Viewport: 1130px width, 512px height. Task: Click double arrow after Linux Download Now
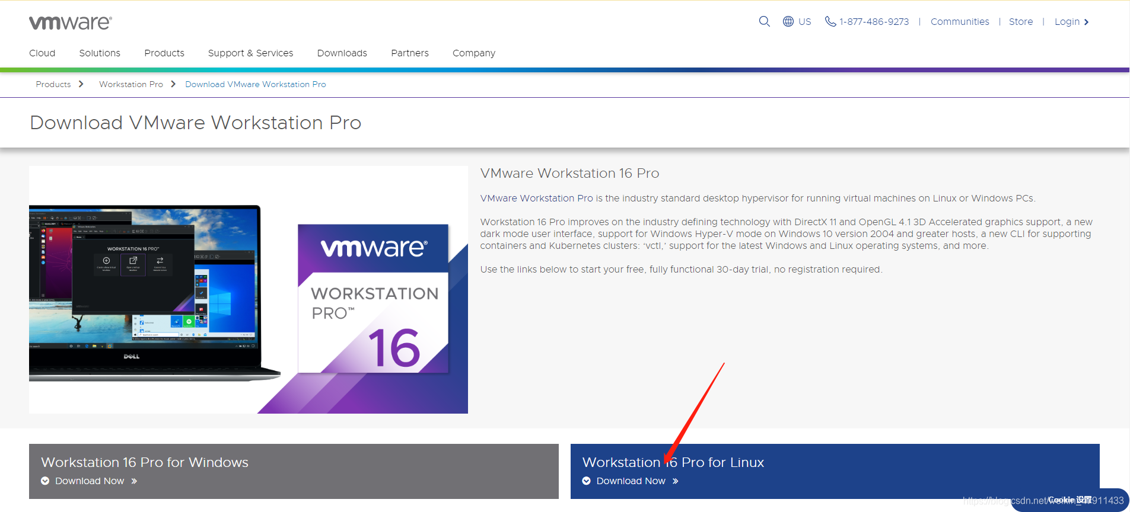(x=675, y=481)
